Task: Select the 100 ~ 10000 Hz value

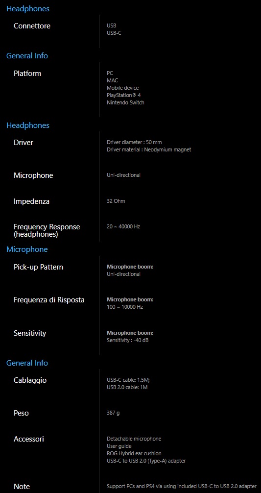Action: pyautogui.click(x=125, y=307)
